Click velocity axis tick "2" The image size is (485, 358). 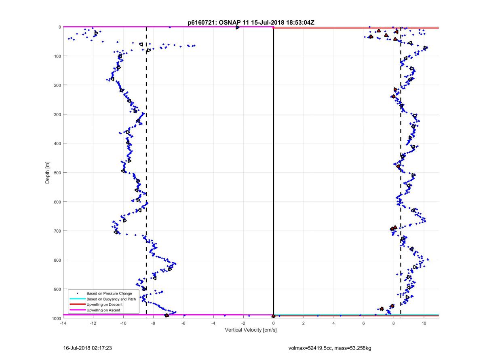pyautogui.click(x=304, y=323)
